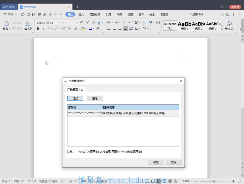Expand the styles gallery
Screen dimensions: 244x184
click(221, 29)
